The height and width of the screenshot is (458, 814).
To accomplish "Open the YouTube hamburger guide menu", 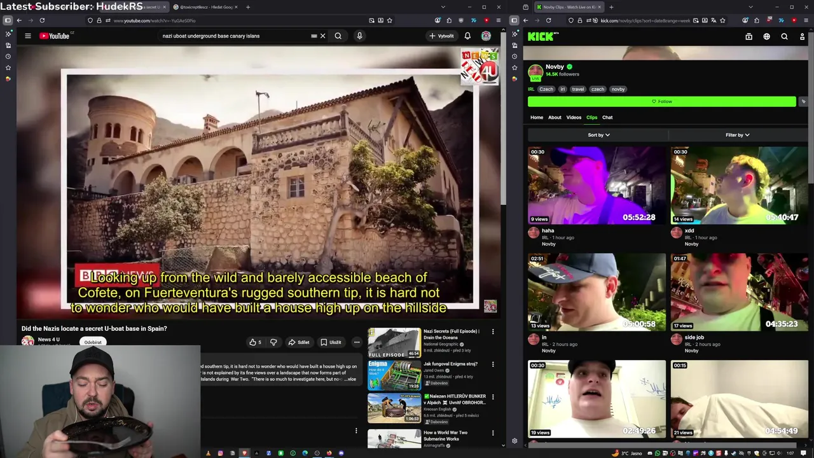I will click(28, 36).
